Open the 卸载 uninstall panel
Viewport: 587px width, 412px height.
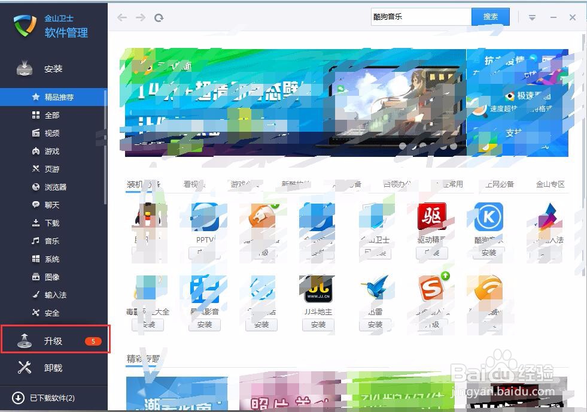pyautogui.click(x=53, y=368)
